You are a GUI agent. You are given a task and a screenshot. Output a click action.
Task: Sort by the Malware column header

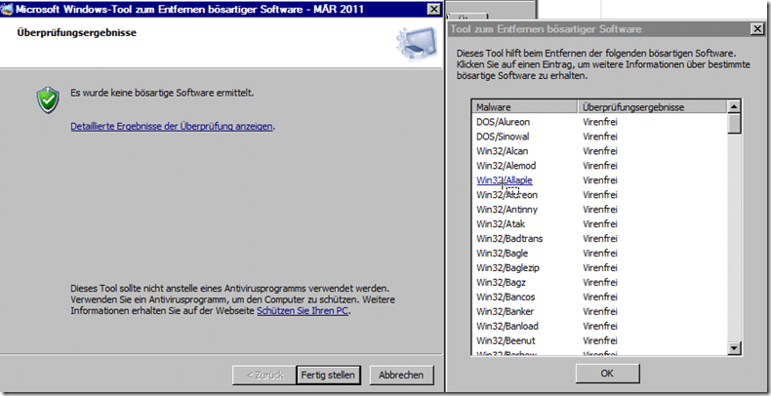[x=524, y=106]
